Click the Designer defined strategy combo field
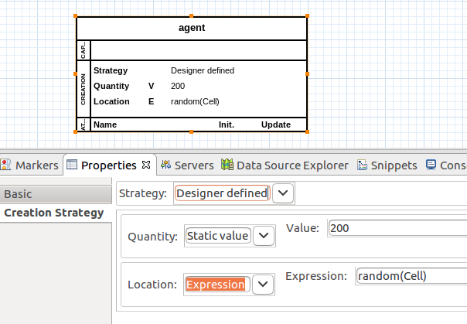Screen dimensions: 467x324 223,193
